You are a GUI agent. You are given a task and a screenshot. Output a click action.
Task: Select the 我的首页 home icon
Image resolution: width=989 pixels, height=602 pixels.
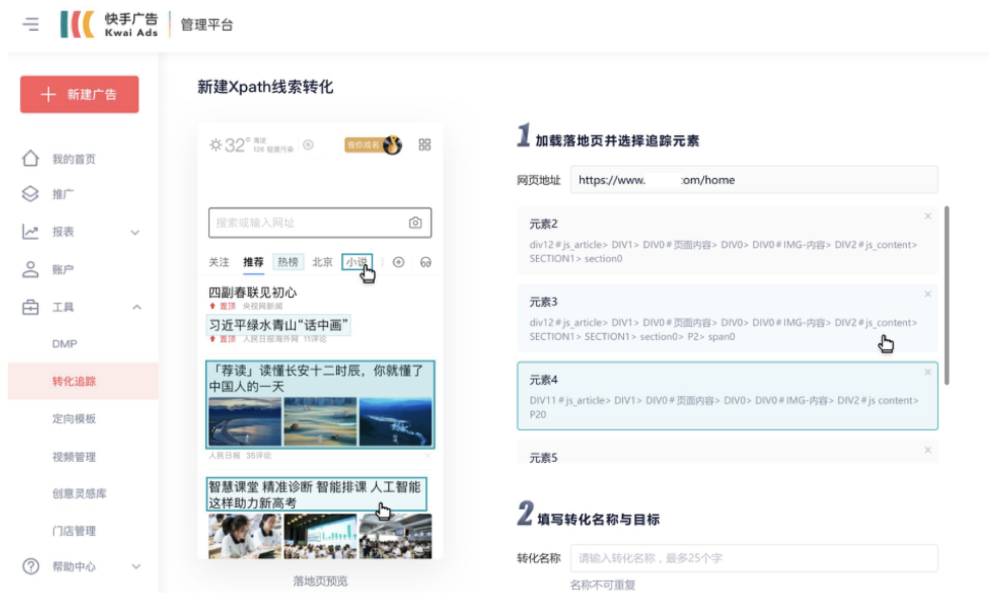pos(30,159)
